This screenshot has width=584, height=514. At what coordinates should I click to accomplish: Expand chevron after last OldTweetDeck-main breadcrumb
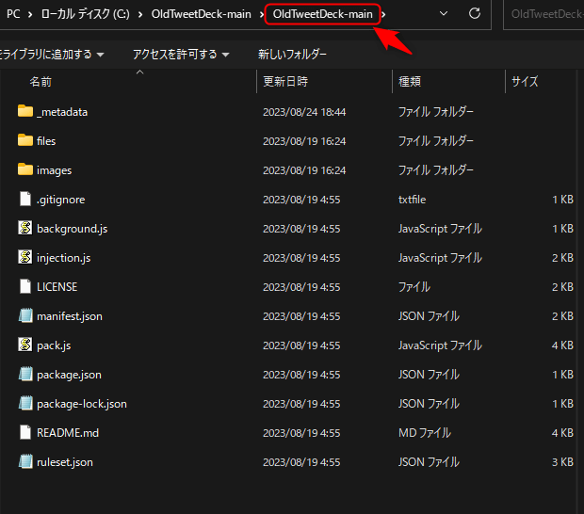[383, 14]
